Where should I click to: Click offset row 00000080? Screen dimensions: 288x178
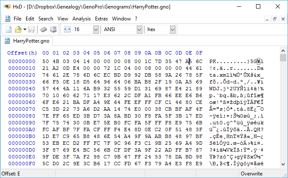22,116
